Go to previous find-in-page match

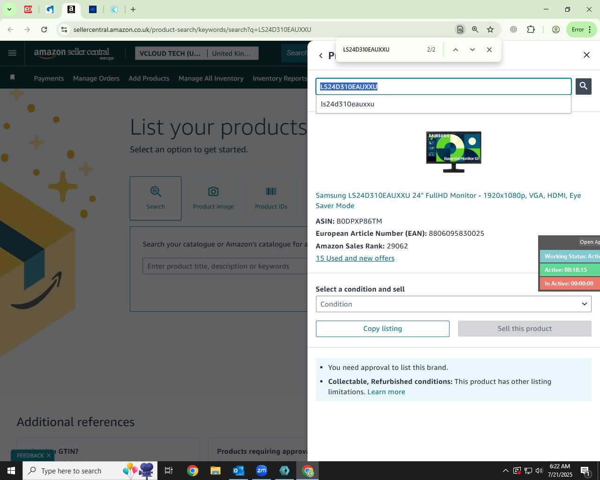(x=455, y=50)
